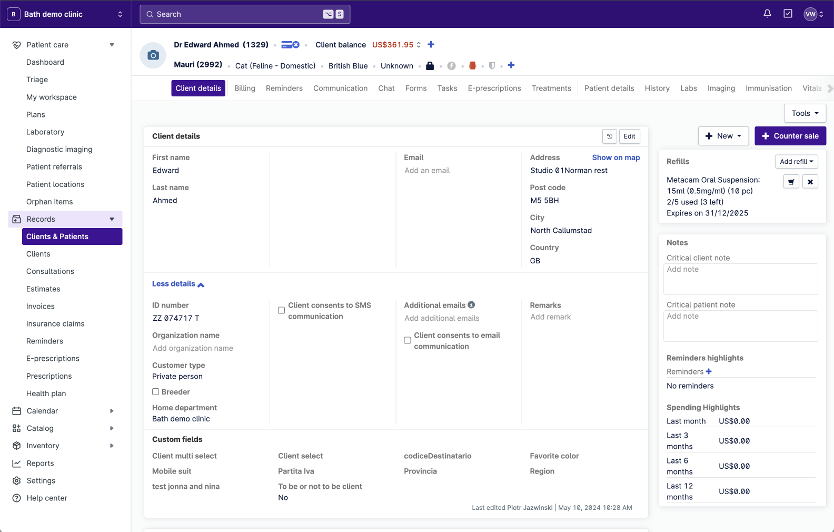Screen dimensions: 834x532
Task: Tick the client consents to email checkbox
Action: [408, 340]
